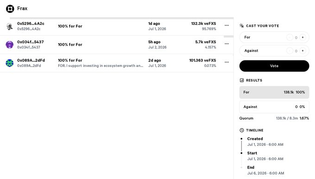Click the End date Jul 6, 2026
This screenshot has height=179, width=315.
(265, 173)
